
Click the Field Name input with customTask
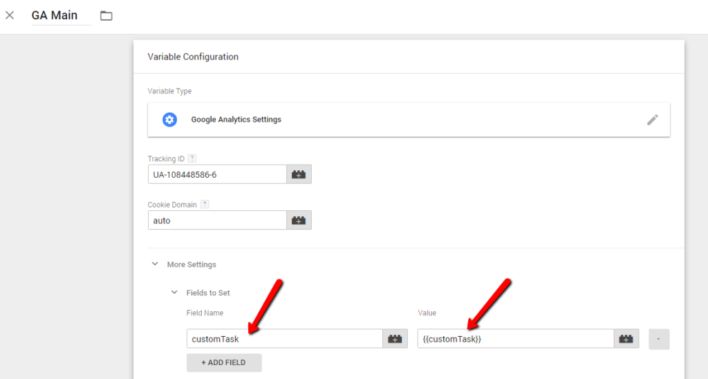click(x=284, y=339)
